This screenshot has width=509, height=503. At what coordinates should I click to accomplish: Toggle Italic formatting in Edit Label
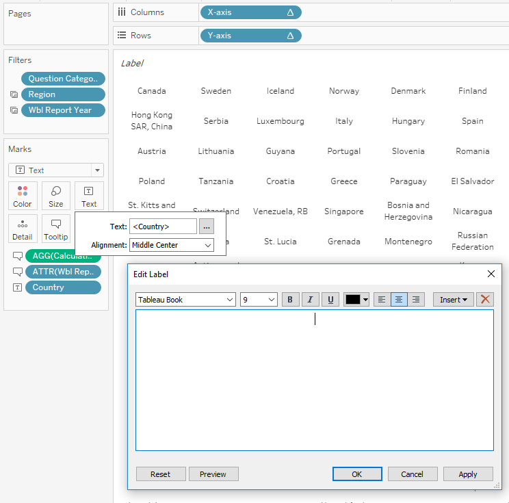point(311,299)
